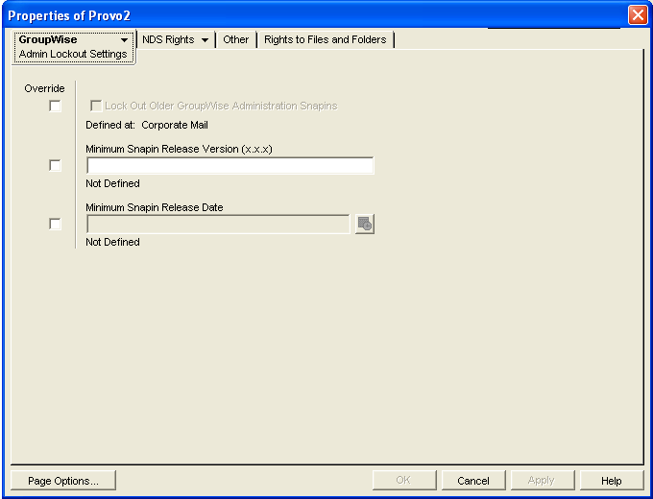Enable Override for Minimum Snapin Release Date
Screen dimensions: 653x499
tap(55, 224)
